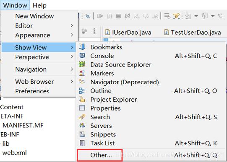Show the Bookmarks view
This screenshot has width=227, height=162.
[x=151, y=47]
